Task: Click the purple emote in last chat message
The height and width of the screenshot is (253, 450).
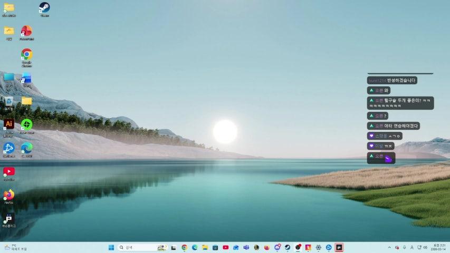Action: click(x=388, y=158)
